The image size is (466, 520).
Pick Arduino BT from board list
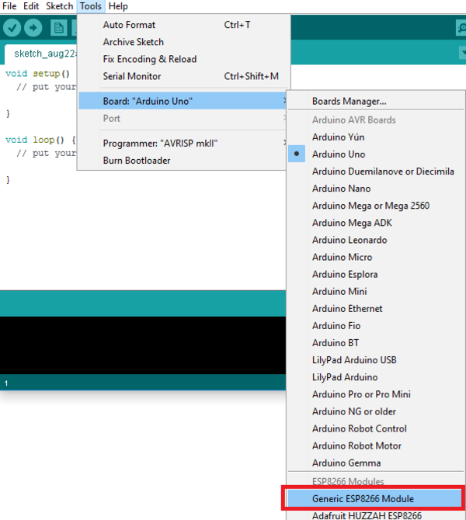[x=376, y=343]
